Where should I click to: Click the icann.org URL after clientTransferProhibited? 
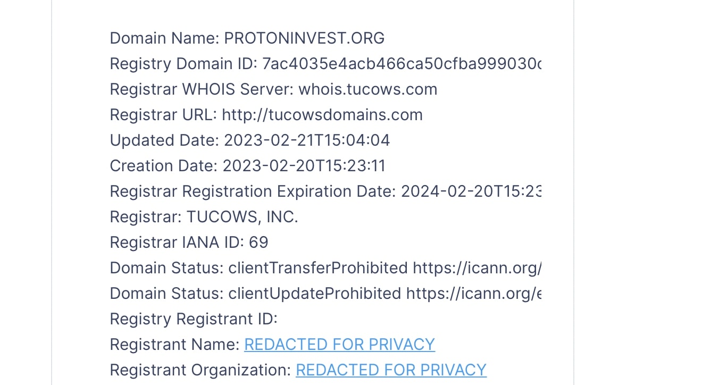click(477, 268)
